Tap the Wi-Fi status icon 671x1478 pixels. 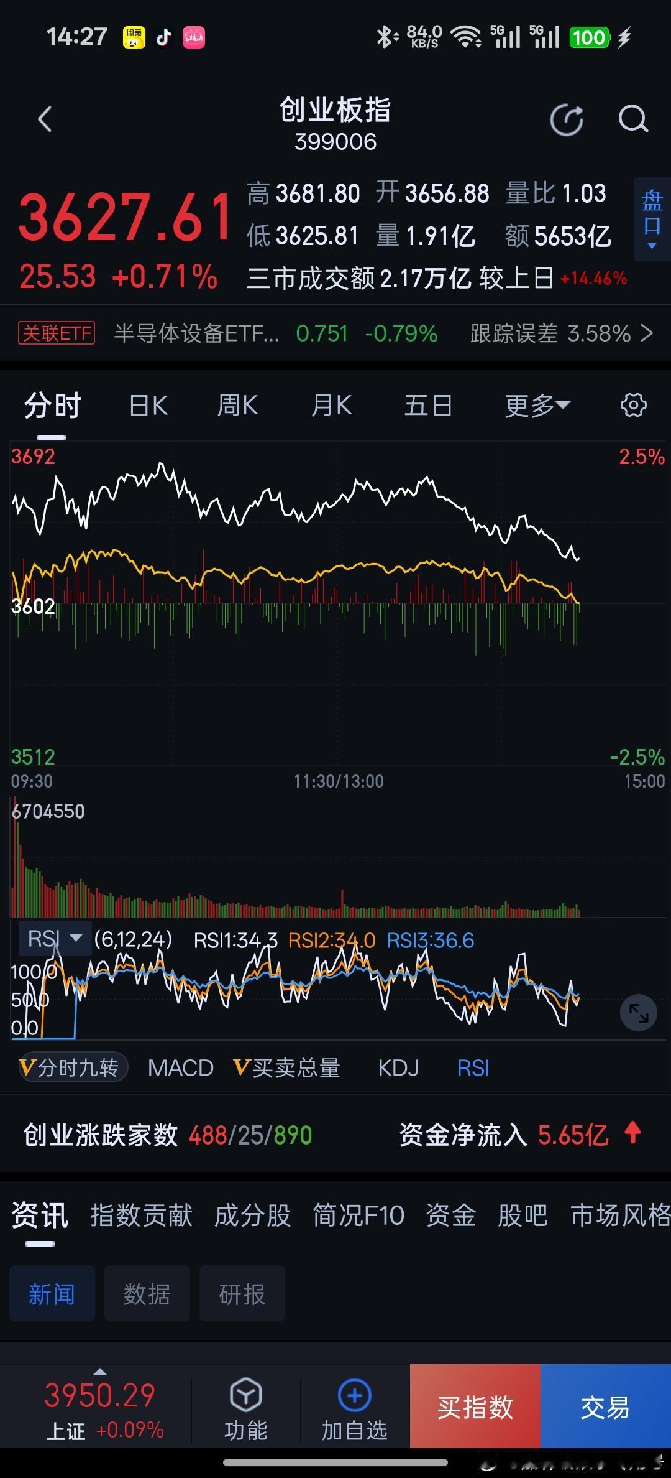click(x=466, y=37)
